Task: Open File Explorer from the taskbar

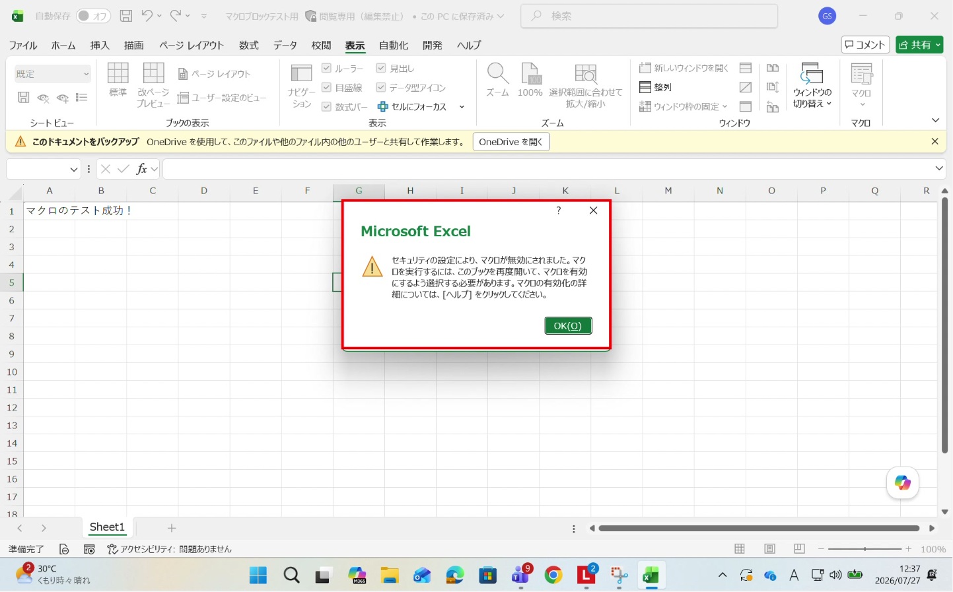Action: coord(390,576)
